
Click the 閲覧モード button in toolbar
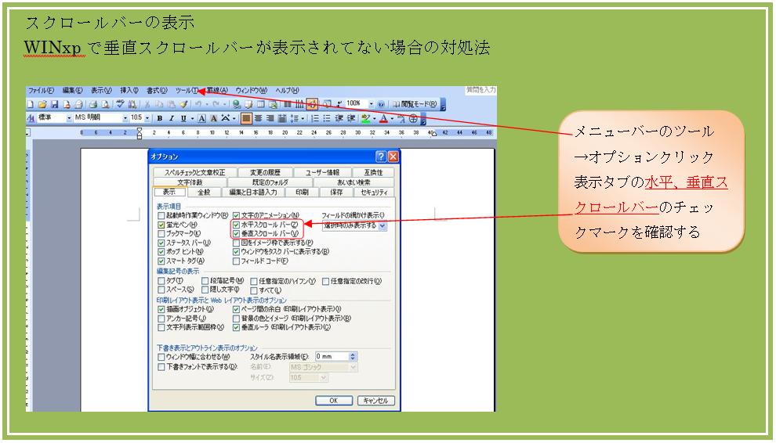pos(415,104)
